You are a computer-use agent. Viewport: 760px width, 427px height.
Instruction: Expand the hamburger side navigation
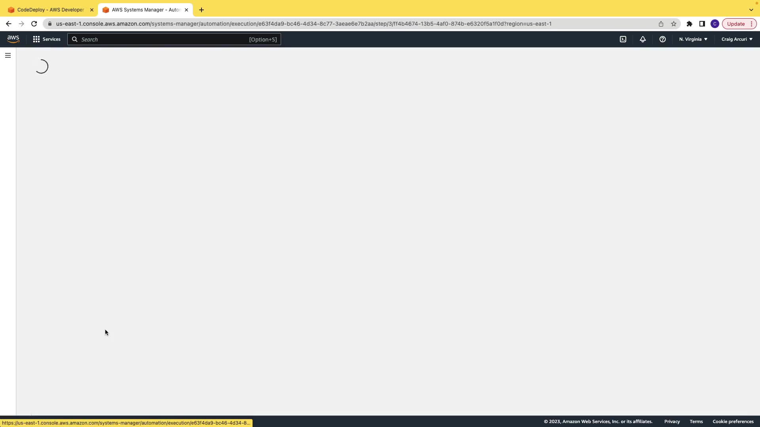click(8, 55)
